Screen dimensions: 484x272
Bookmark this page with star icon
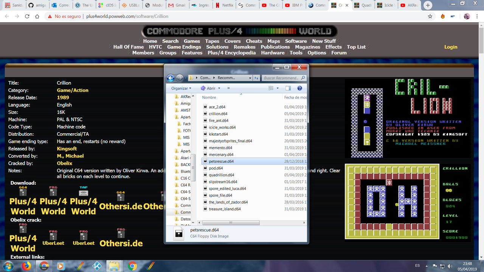[430, 16]
